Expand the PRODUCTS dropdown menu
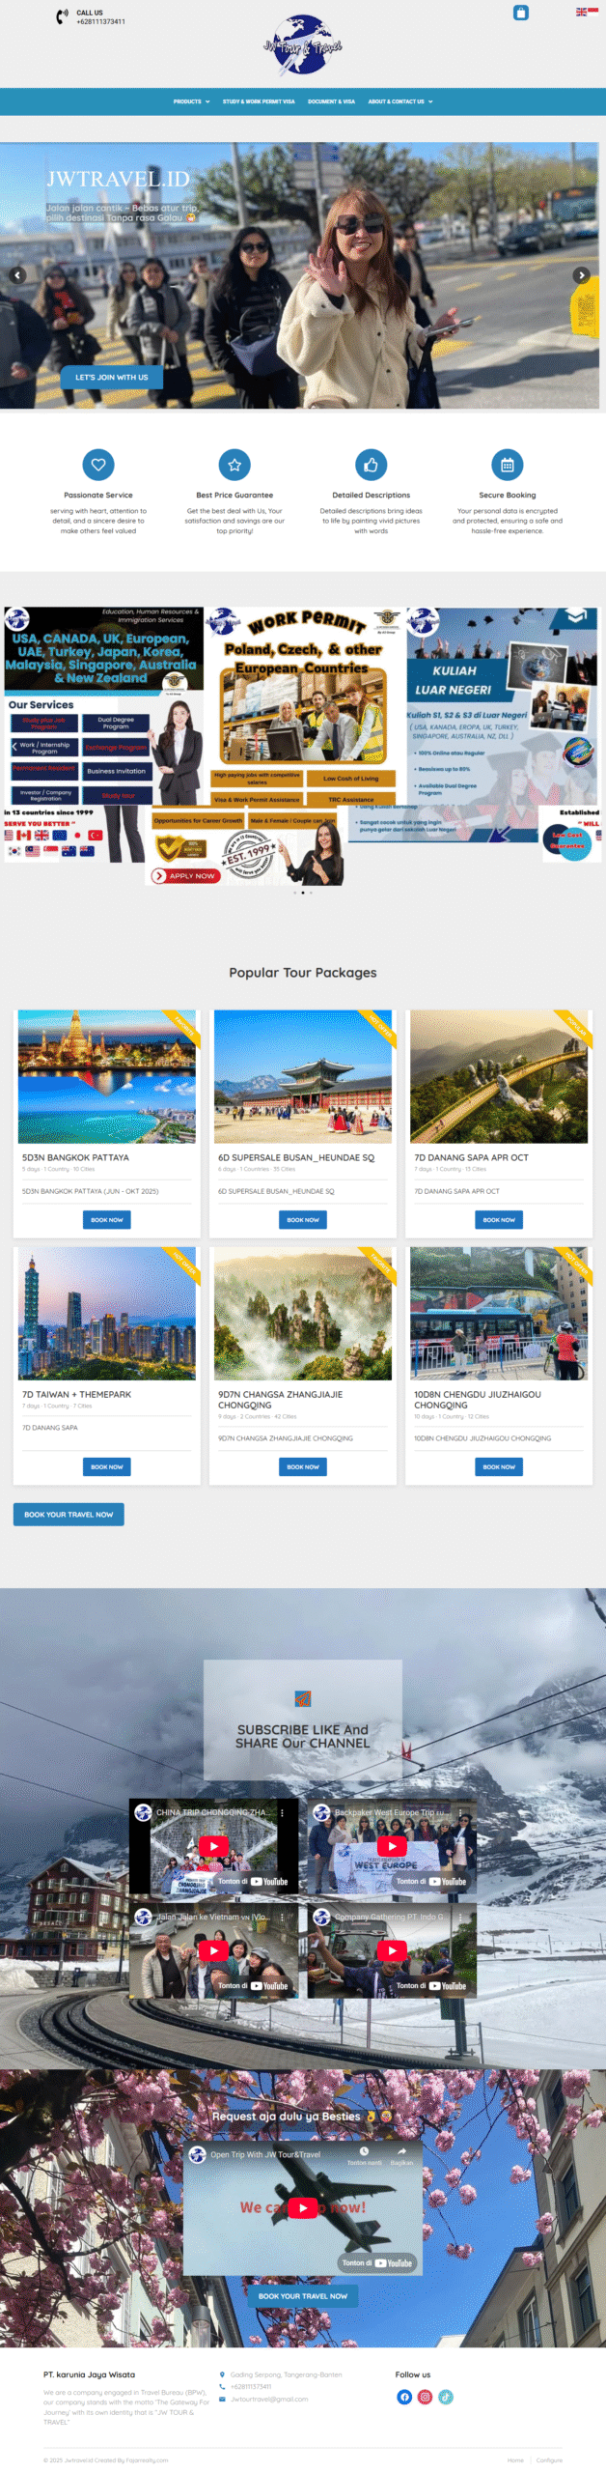 click(x=191, y=101)
